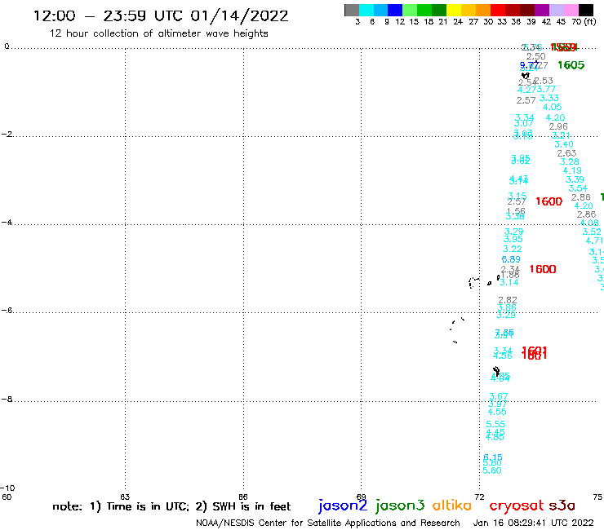This screenshot has width=604, height=530.
Task: Click the "3.67" wave height value
Action: point(499,396)
